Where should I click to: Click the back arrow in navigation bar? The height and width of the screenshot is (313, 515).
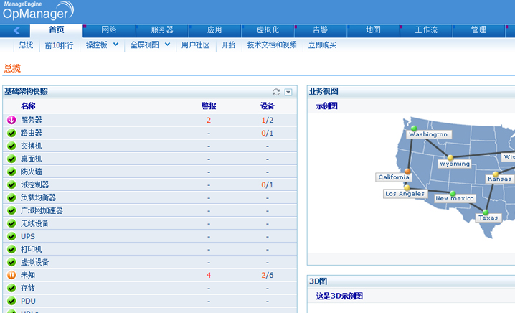(x=16, y=30)
